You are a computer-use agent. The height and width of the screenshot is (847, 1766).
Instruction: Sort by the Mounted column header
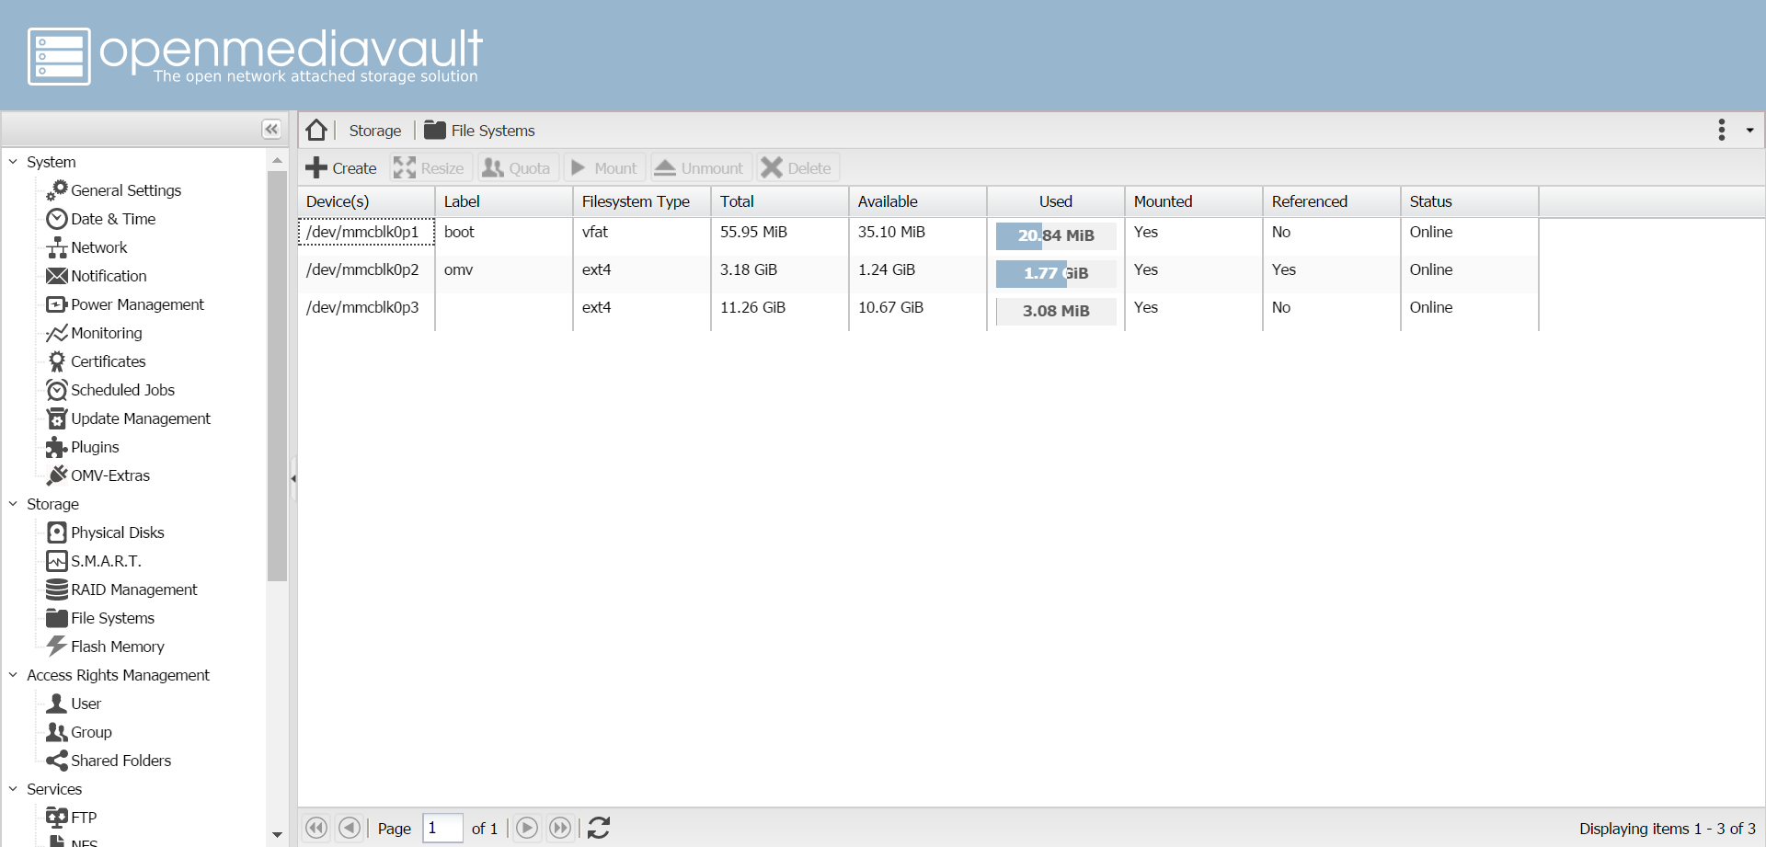pyautogui.click(x=1194, y=201)
